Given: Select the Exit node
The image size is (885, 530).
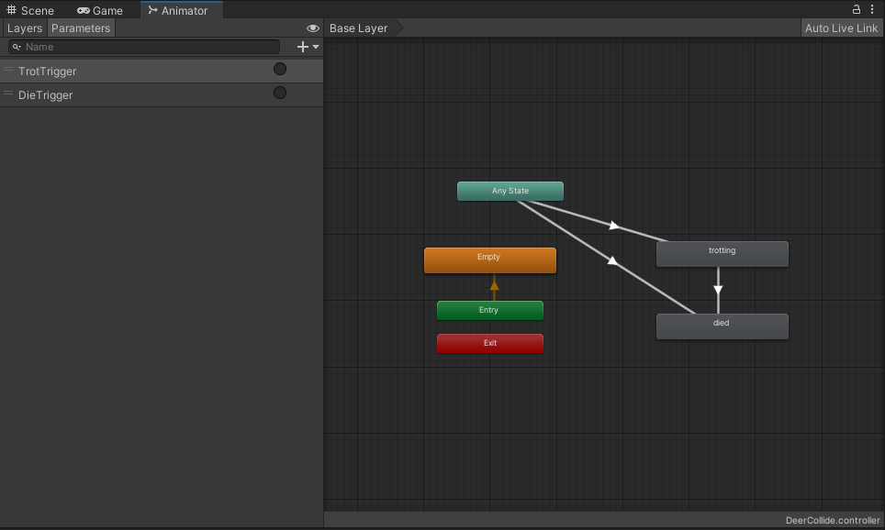Looking at the screenshot, I should [490, 343].
